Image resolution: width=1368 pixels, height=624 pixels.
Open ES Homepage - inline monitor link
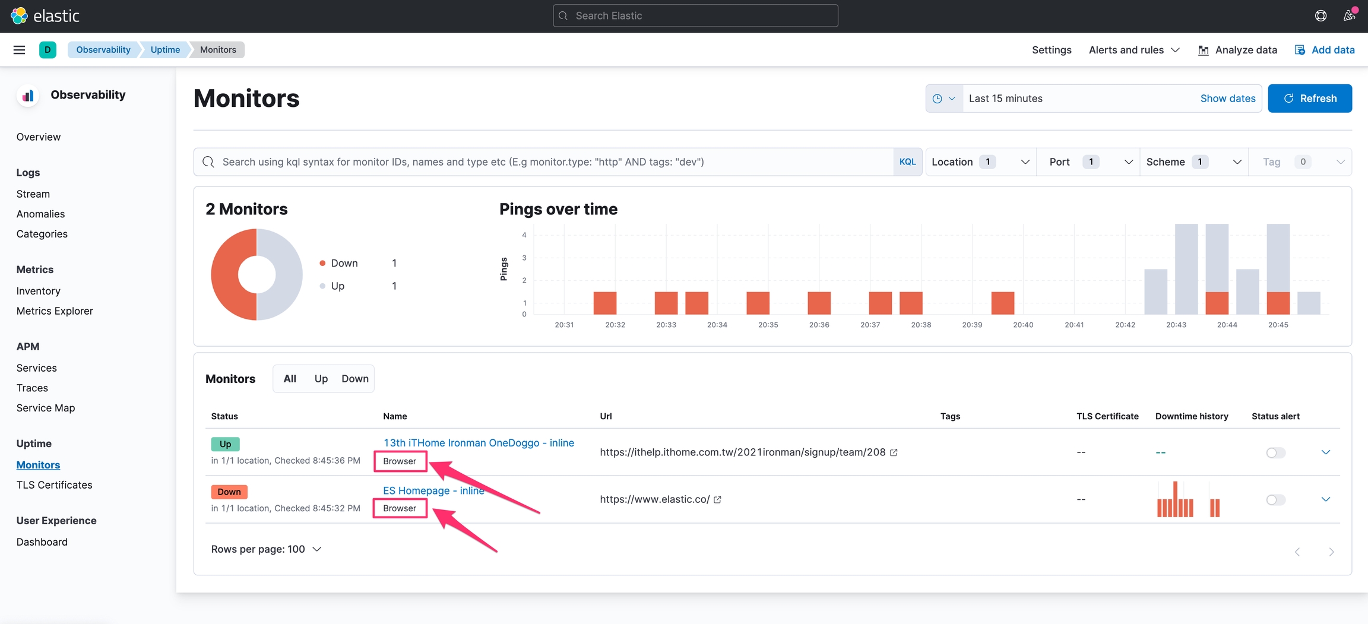click(433, 490)
